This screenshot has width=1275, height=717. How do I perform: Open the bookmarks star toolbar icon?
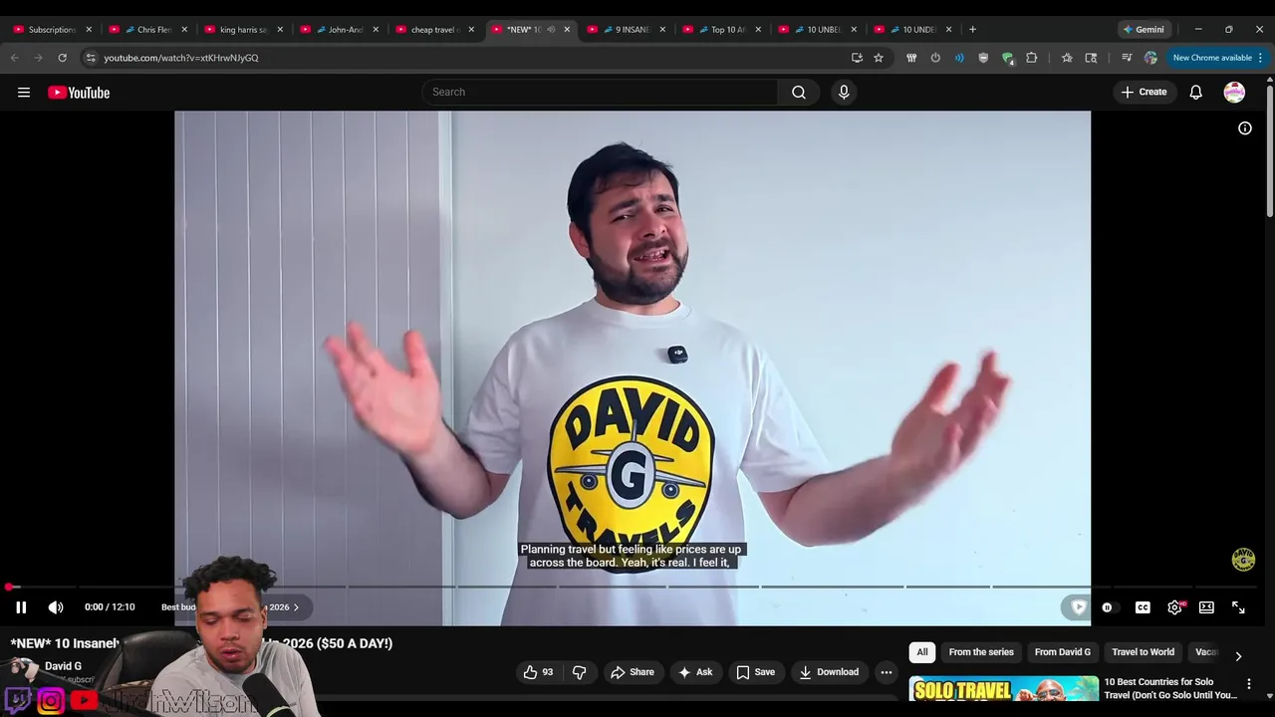point(1067,58)
